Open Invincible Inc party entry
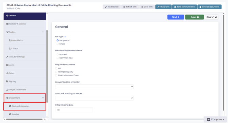The width and height of the screenshot is (228, 123). 25,40
